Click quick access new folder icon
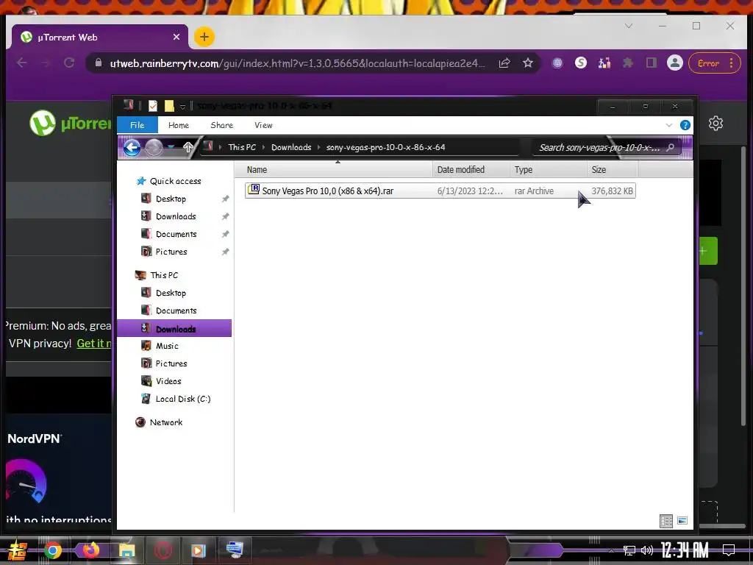 click(x=169, y=106)
